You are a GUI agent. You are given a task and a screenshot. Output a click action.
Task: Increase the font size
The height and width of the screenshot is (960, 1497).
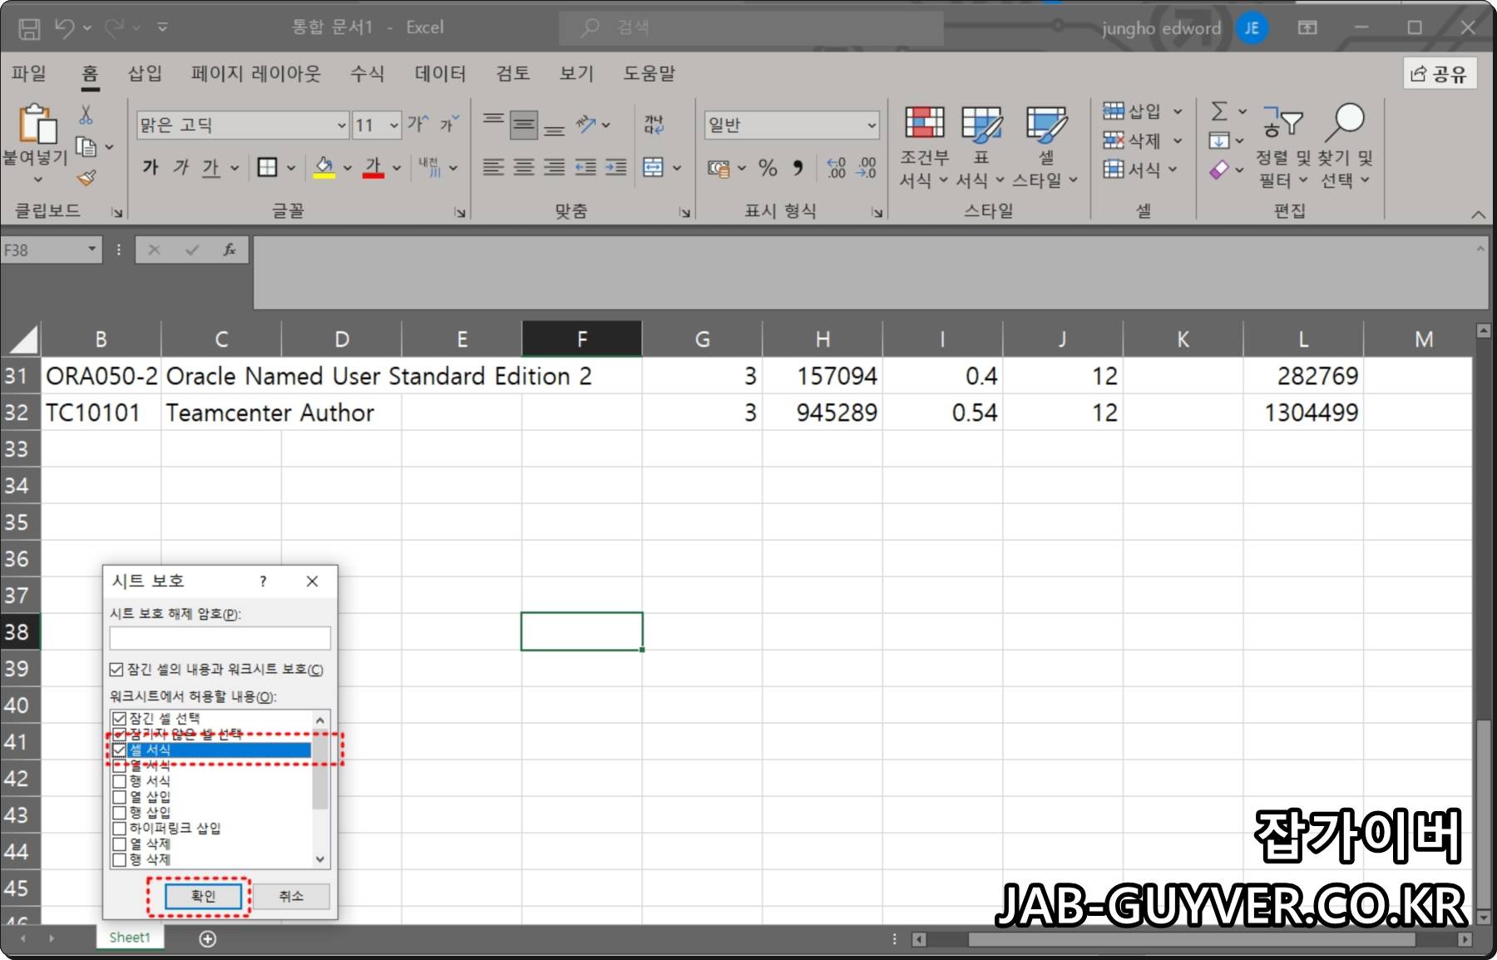417,125
